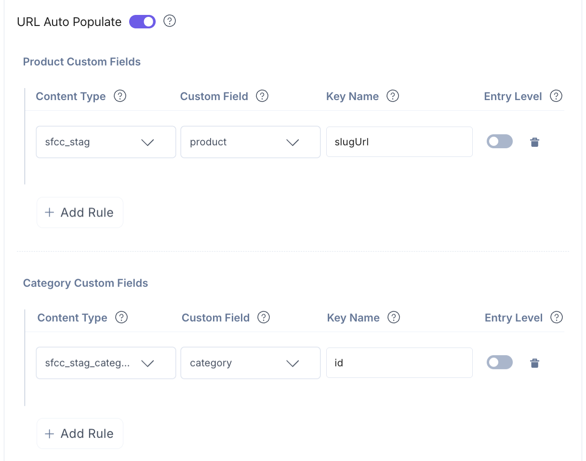Add a rule under Category Custom Fields
This screenshot has height=461, width=586.
80,433
